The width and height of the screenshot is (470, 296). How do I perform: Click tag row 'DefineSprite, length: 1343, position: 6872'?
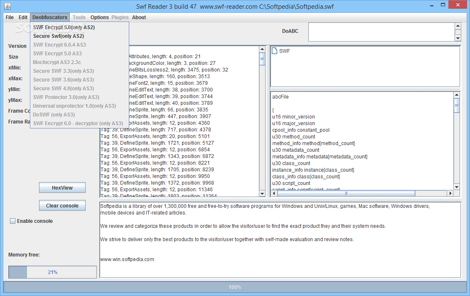157,156
